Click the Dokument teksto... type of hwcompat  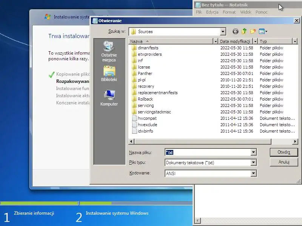(277, 118)
